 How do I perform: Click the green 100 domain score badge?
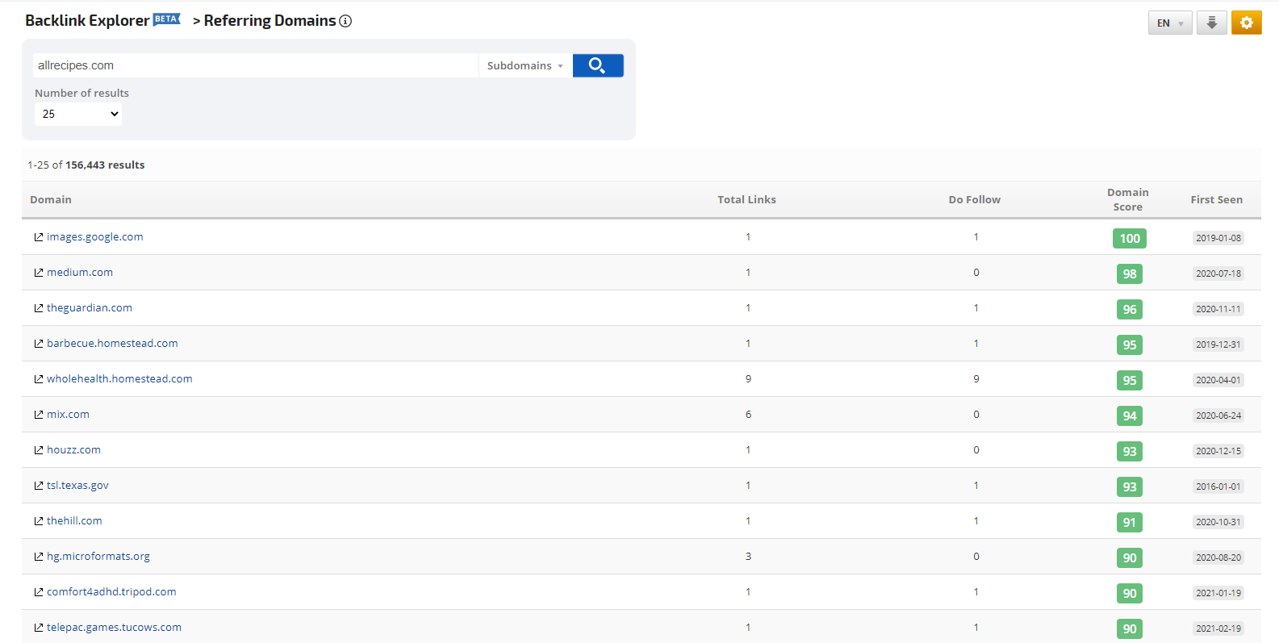(x=1129, y=238)
